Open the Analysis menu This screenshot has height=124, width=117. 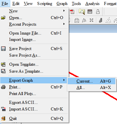(x=92, y=4)
